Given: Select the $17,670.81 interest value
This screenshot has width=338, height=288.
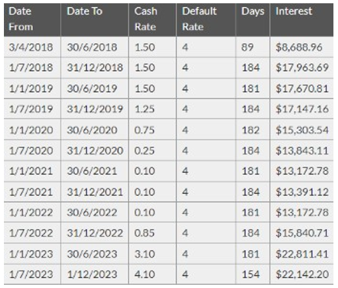Looking at the screenshot, I should [302, 88].
